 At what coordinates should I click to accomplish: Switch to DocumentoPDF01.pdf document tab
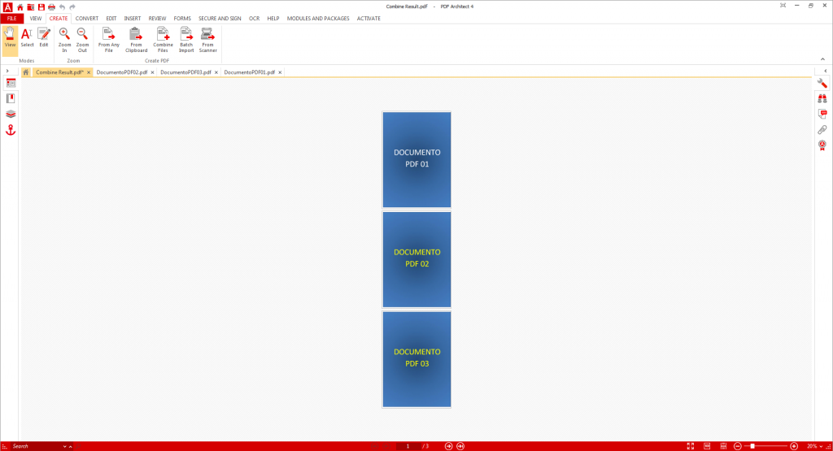click(249, 72)
